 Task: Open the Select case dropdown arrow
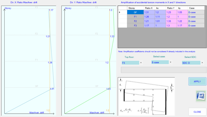pyautogui.click(x=170, y=62)
